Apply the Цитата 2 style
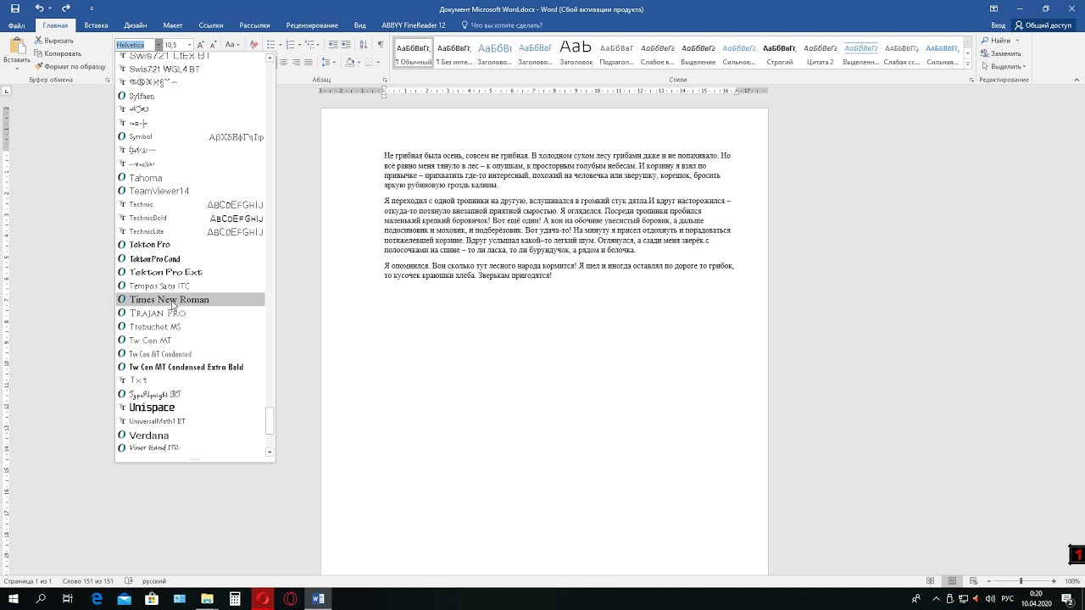The width and height of the screenshot is (1085, 610). point(820,53)
